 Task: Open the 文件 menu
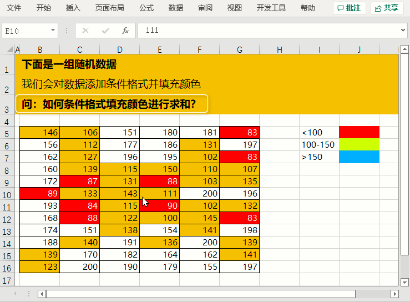14,8
